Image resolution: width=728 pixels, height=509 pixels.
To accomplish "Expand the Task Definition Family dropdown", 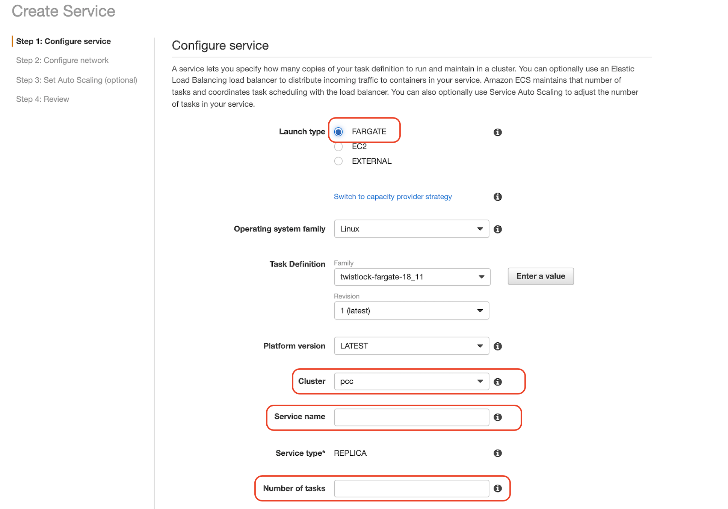I will click(x=480, y=276).
